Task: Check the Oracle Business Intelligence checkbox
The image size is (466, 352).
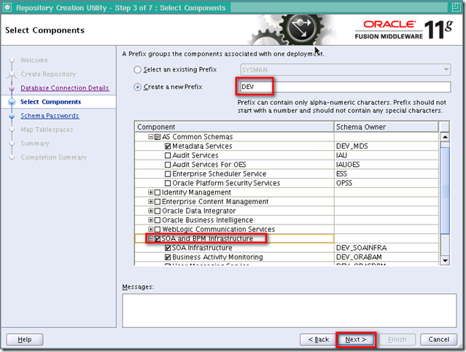Action: tap(158, 220)
